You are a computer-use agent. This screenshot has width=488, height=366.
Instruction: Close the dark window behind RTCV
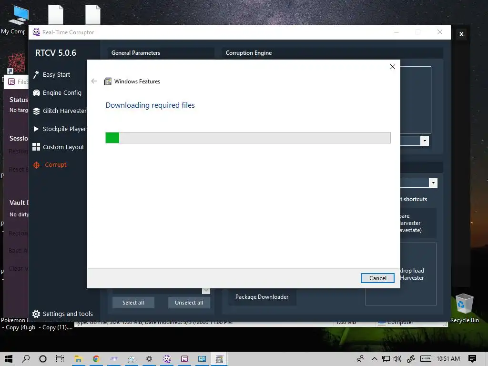pyautogui.click(x=461, y=34)
